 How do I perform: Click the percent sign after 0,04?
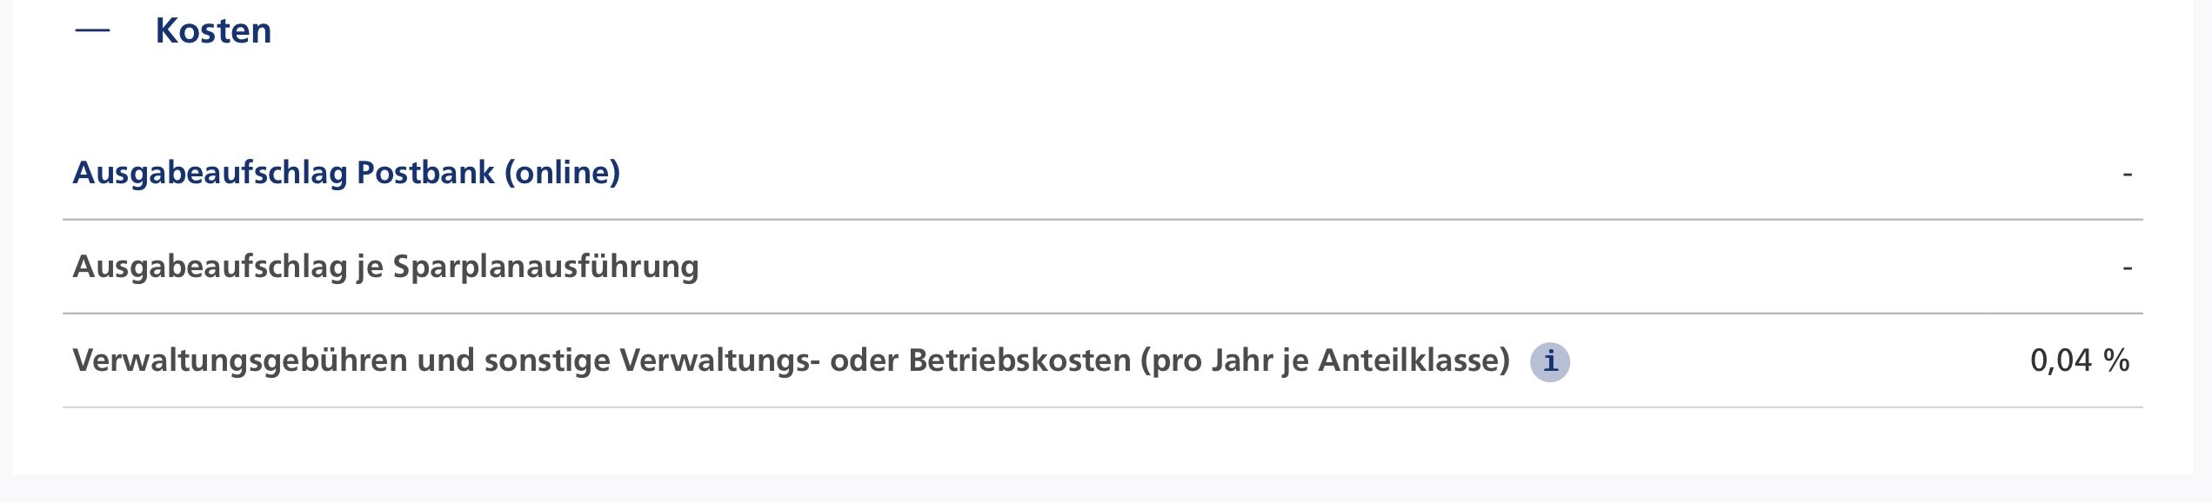pyautogui.click(x=2116, y=360)
